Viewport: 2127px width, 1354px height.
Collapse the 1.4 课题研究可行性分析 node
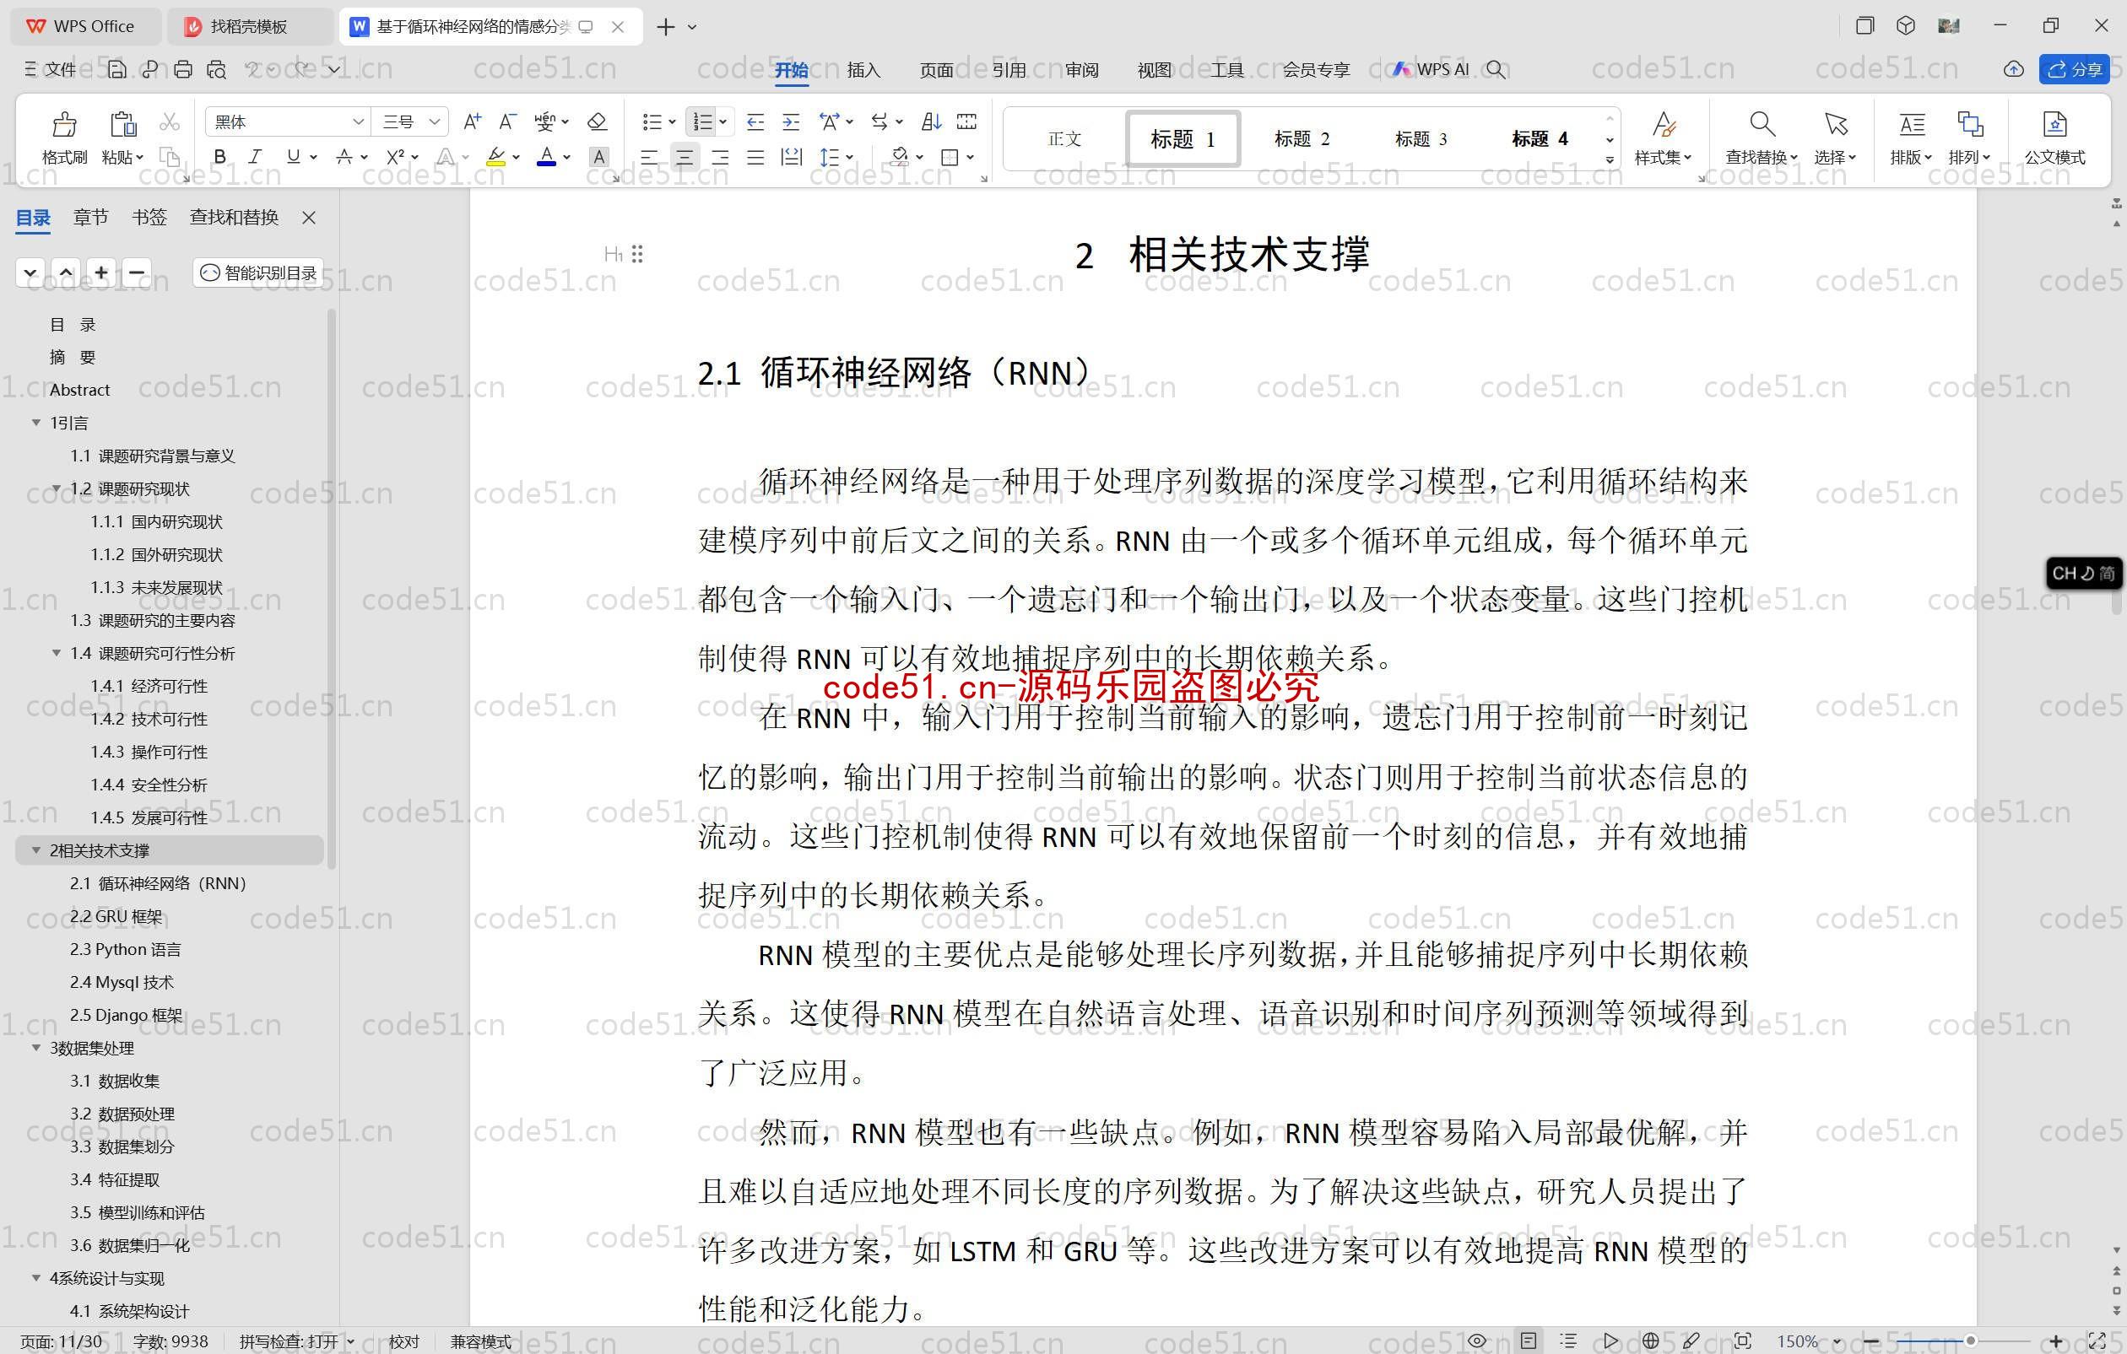pyautogui.click(x=57, y=653)
